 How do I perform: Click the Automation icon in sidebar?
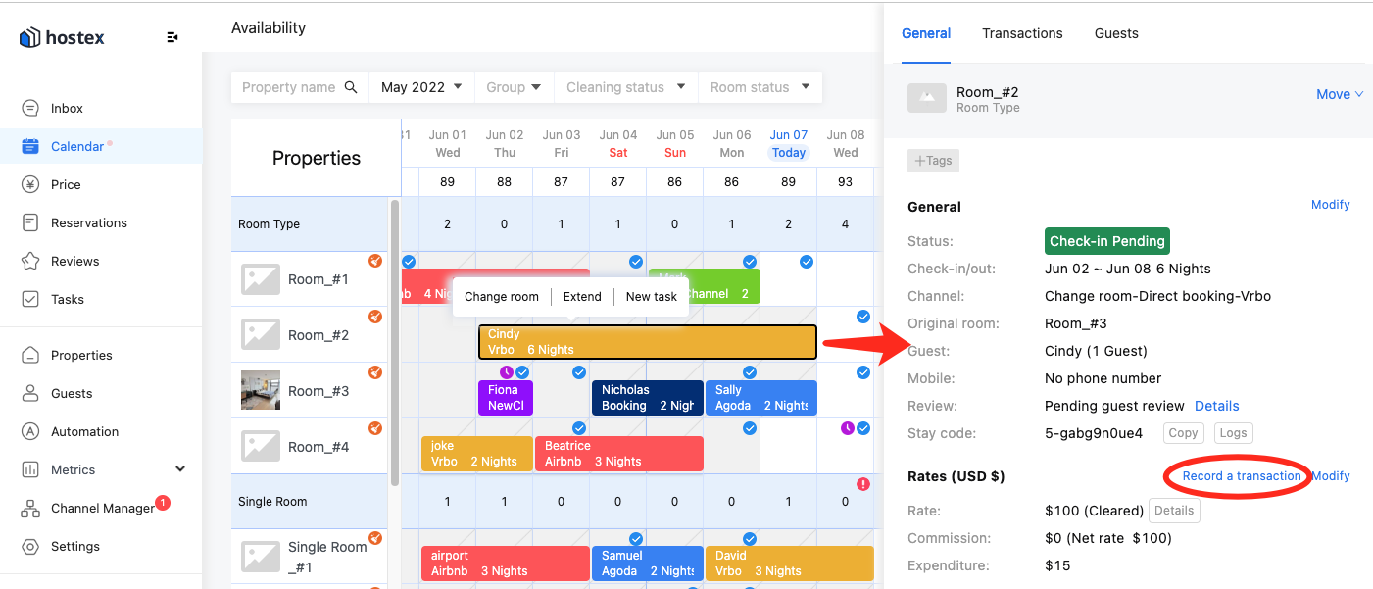click(x=31, y=432)
